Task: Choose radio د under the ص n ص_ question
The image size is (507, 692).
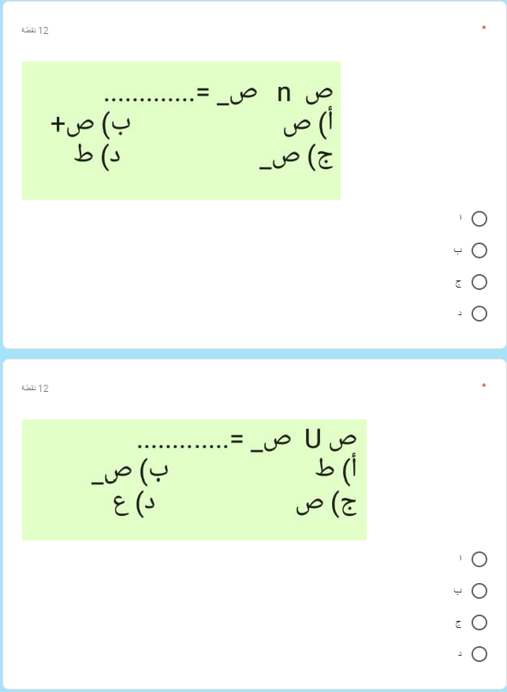Action: tap(479, 314)
